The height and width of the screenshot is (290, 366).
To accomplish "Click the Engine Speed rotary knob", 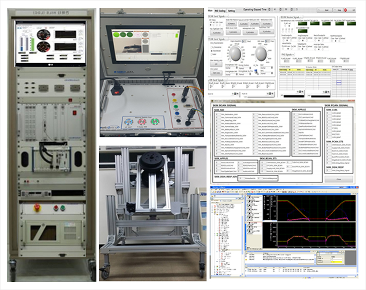I will (x=237, y=54).
